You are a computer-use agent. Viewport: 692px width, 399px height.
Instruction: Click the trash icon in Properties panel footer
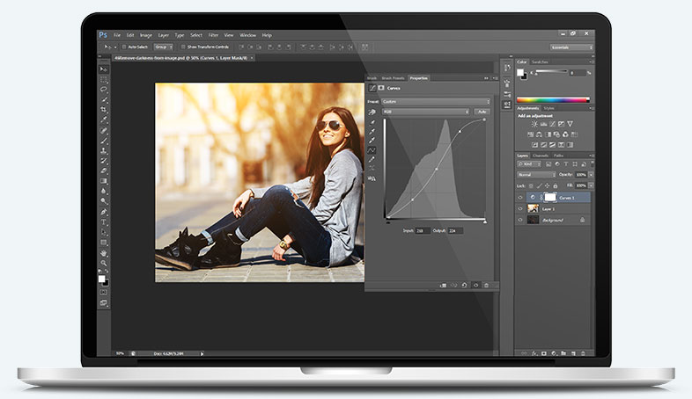pos(486,286)
